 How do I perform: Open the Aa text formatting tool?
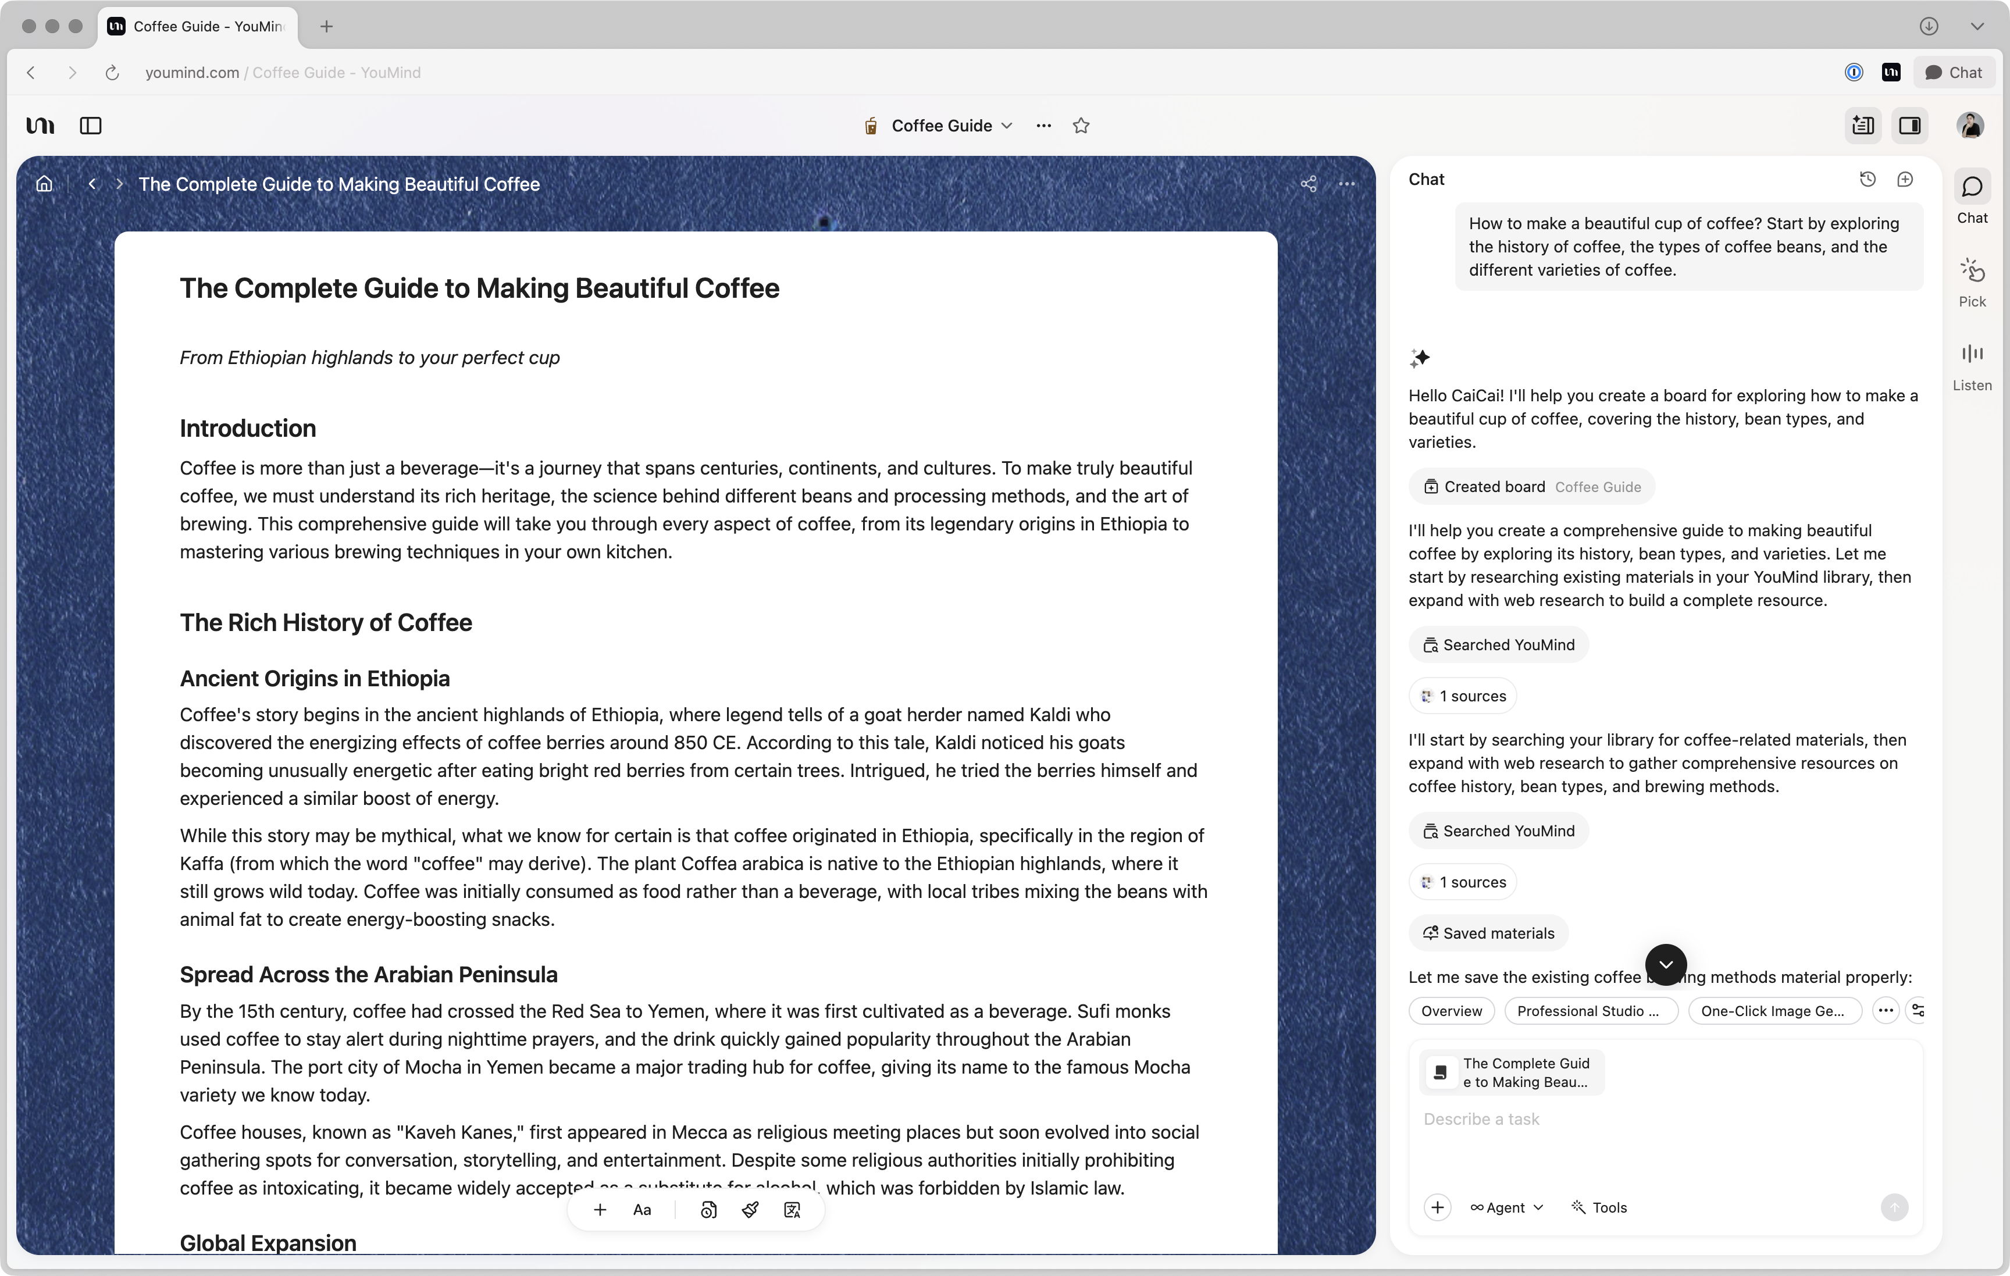641,1210
